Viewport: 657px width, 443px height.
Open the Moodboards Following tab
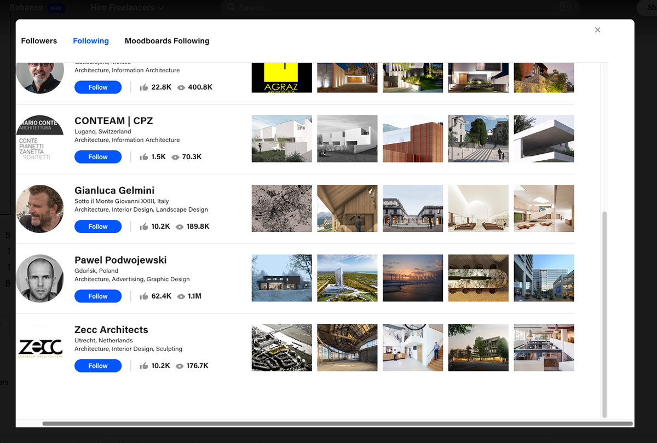pyautogui.click(x=167, y=41)
